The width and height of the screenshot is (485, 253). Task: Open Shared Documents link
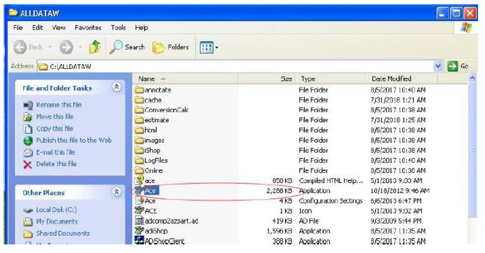tap(63, 233)
